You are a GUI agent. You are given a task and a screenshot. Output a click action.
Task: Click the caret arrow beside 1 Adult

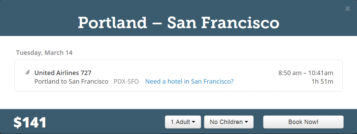(x=193, y=122)
